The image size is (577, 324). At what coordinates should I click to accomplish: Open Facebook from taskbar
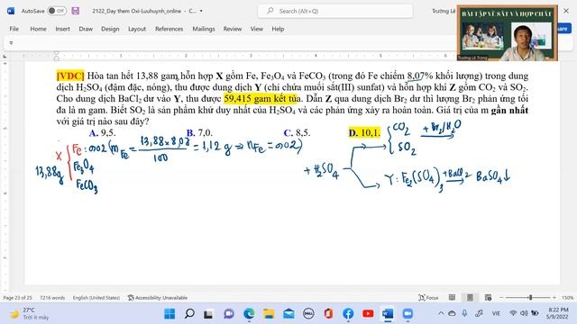[x=348, y=314]
